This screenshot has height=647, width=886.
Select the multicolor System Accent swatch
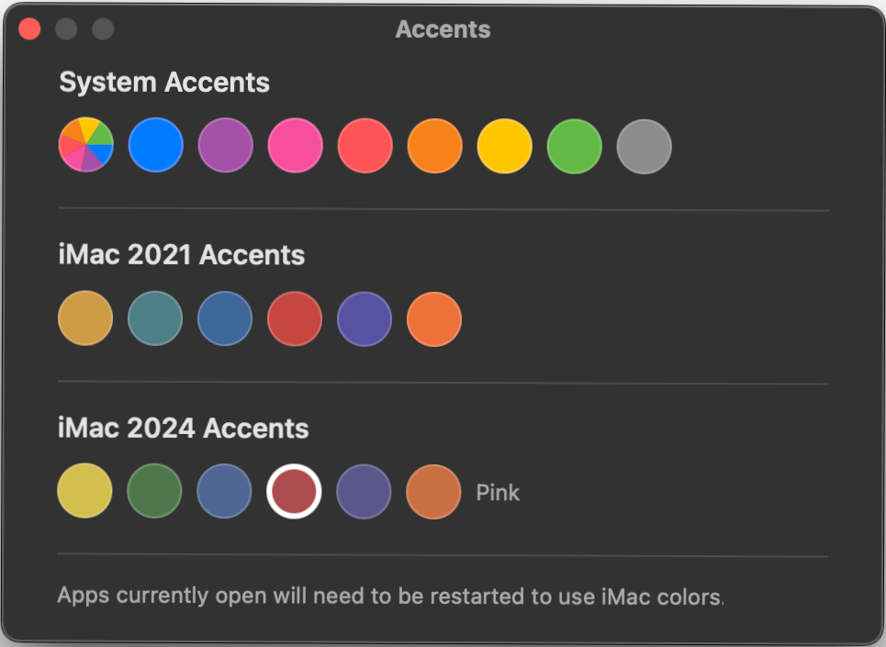pyautogui.click(x=85, y=145)
